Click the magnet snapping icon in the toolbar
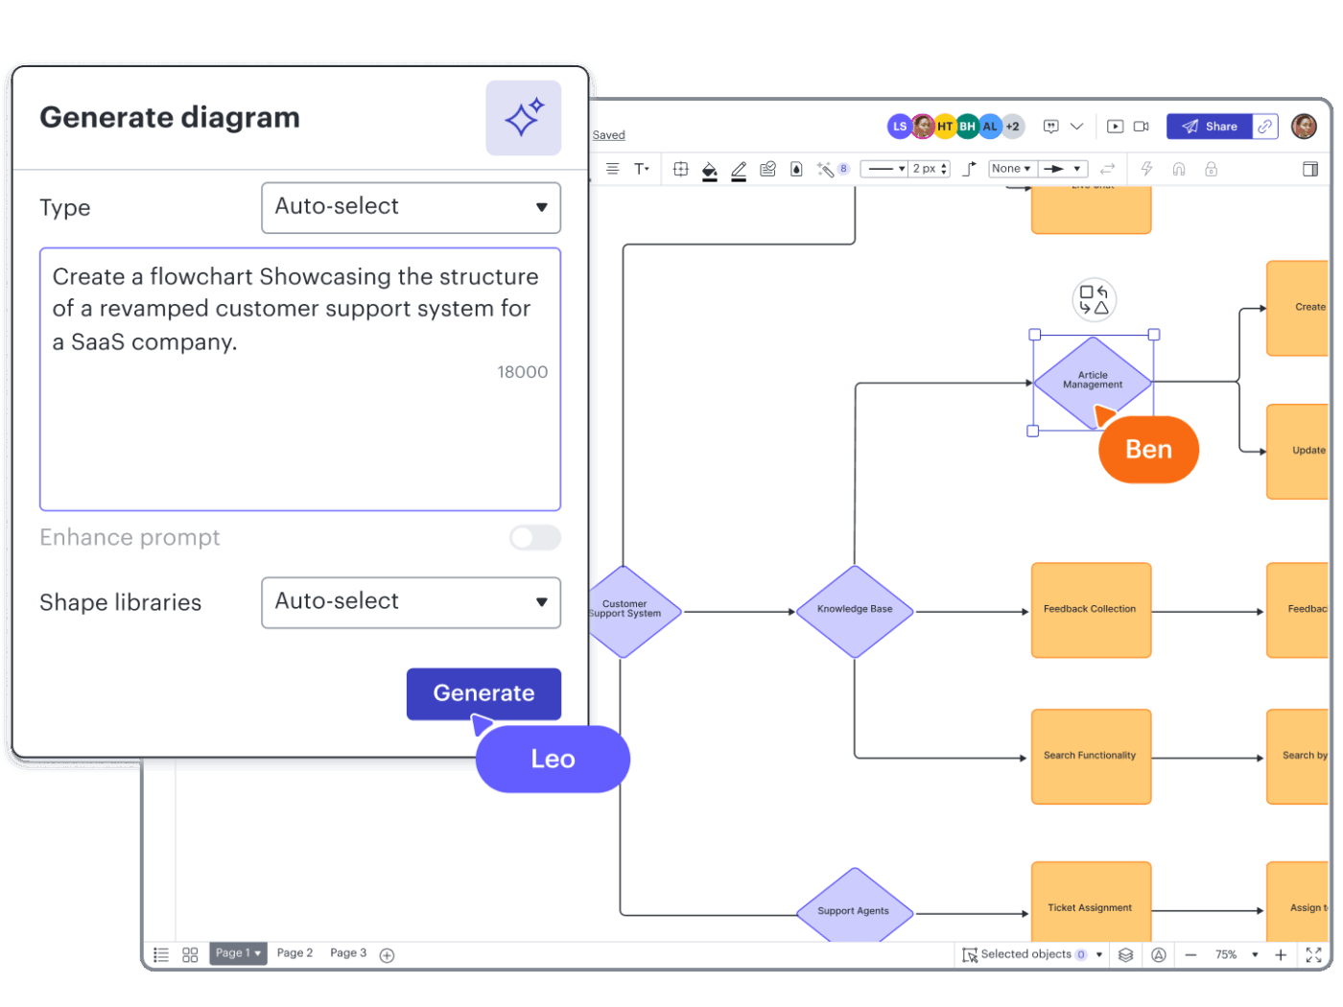This screenshot has width=1343, height=1007. (1178, 169)
